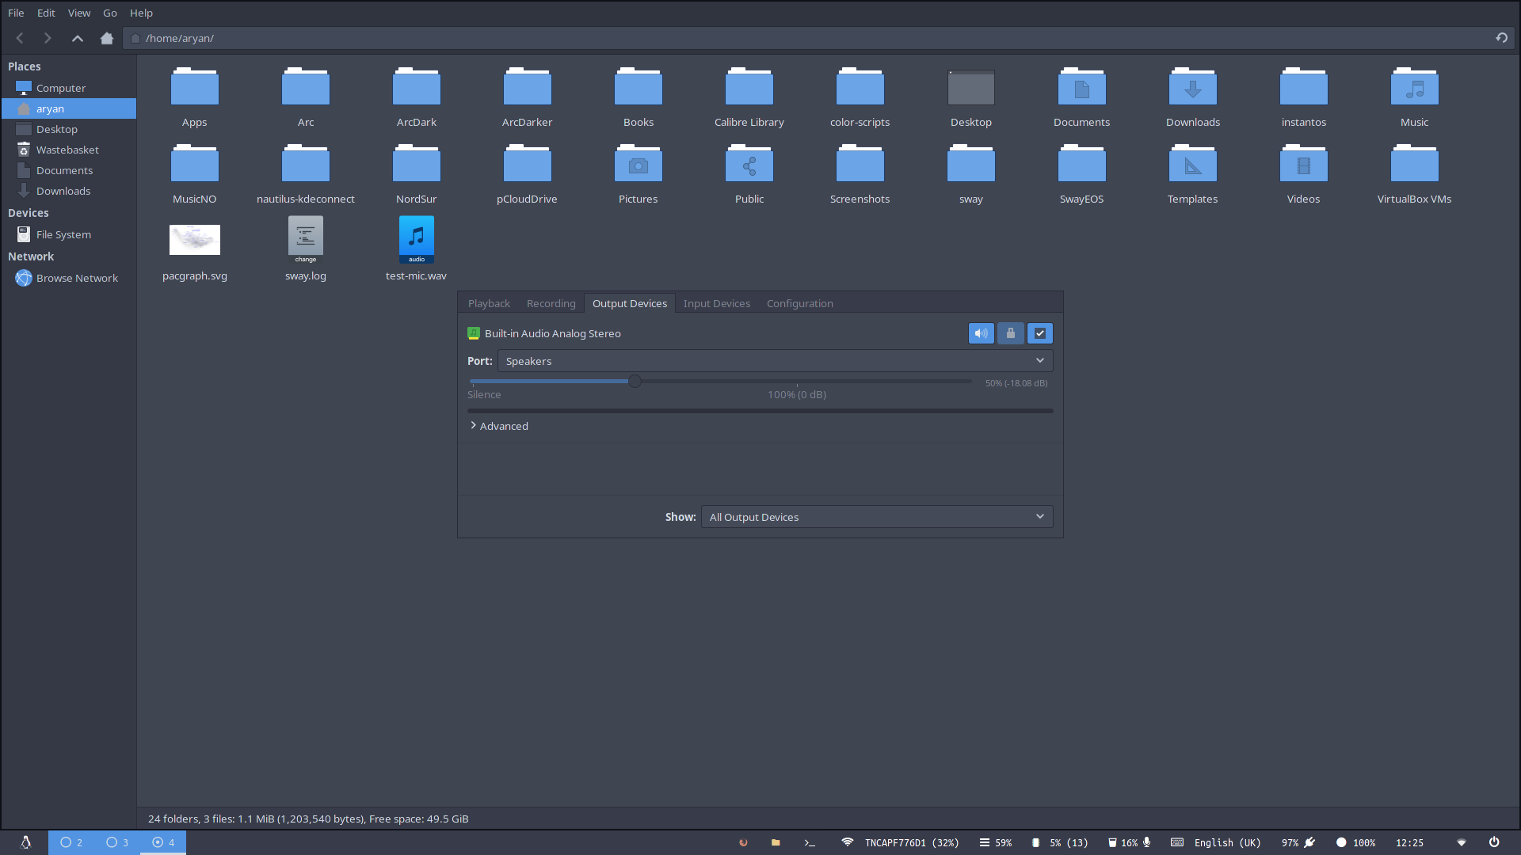Click the Linux penguin launcher icon

coord(25,842)
